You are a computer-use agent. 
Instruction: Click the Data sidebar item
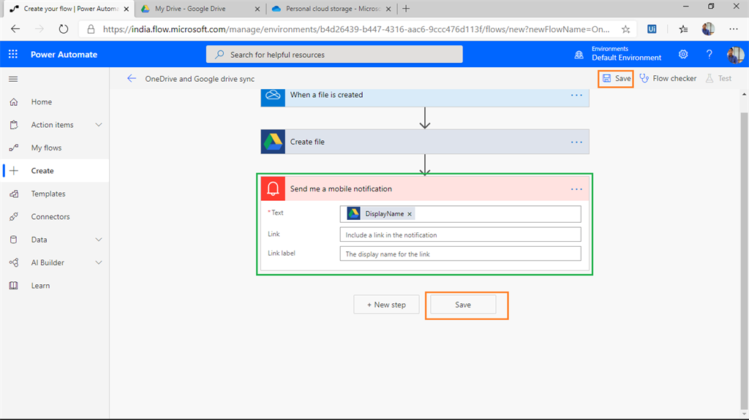[x=39, y=239]
